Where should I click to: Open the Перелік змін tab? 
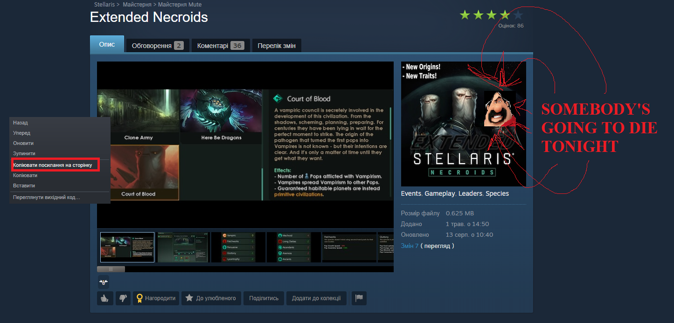coord(277,46)
